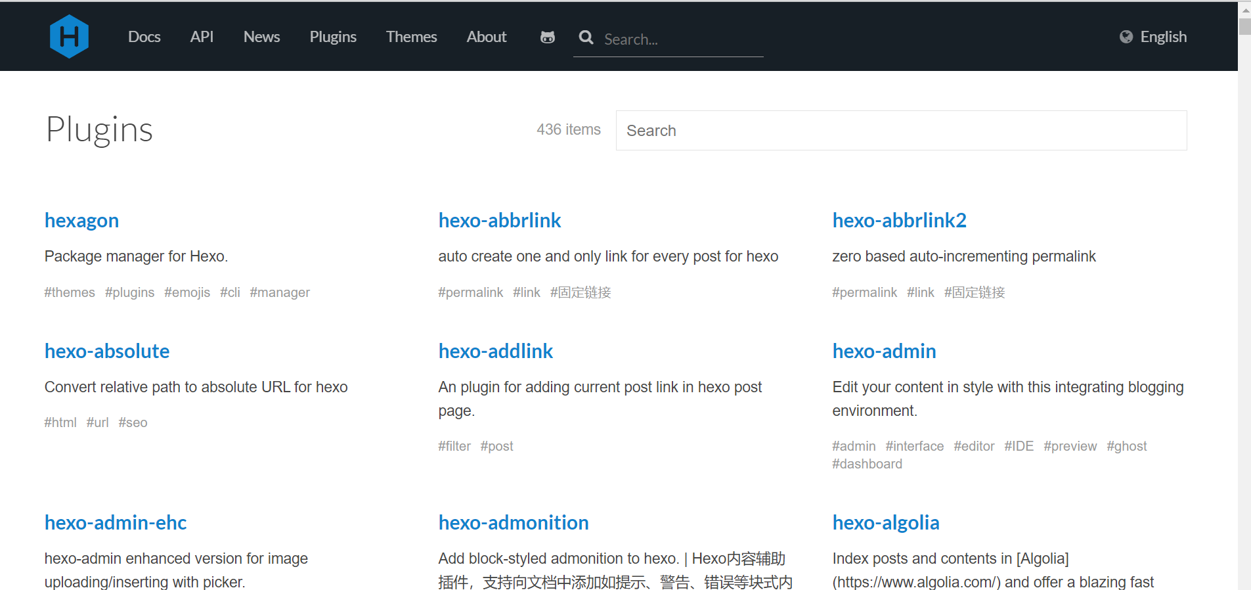This screenshot has width=1251, height=590.
Task: Filter by #themes tag
Action: coord(70,292)
